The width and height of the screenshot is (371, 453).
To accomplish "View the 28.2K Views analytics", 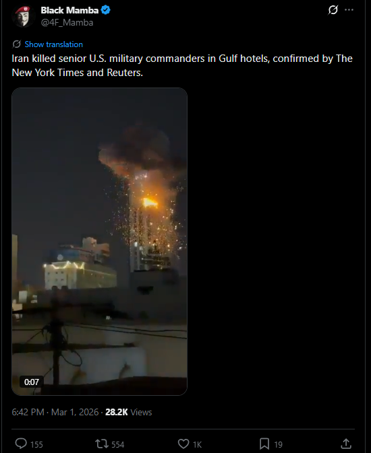I will pos(128,412).
